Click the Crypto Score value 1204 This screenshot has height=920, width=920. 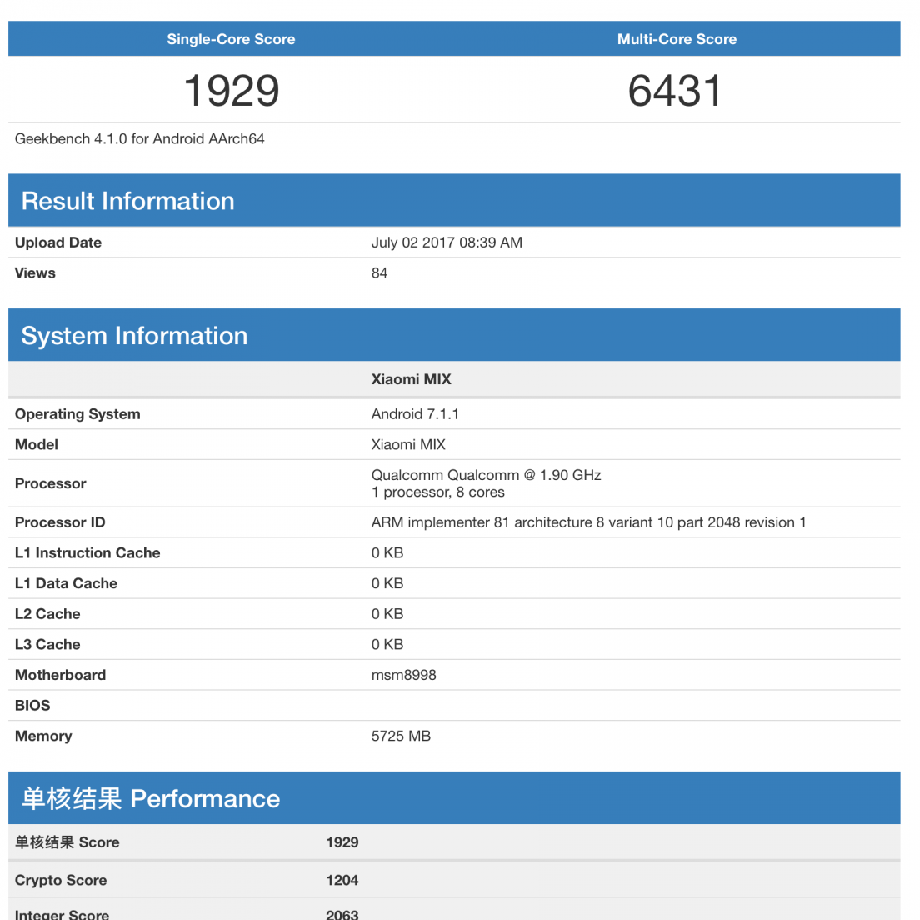tap(342, 881)
